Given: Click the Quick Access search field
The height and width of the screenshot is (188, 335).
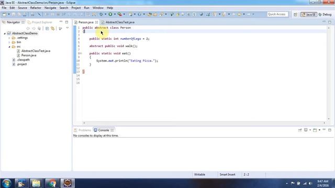Looking at the screenshot, I should pos(277,14).
